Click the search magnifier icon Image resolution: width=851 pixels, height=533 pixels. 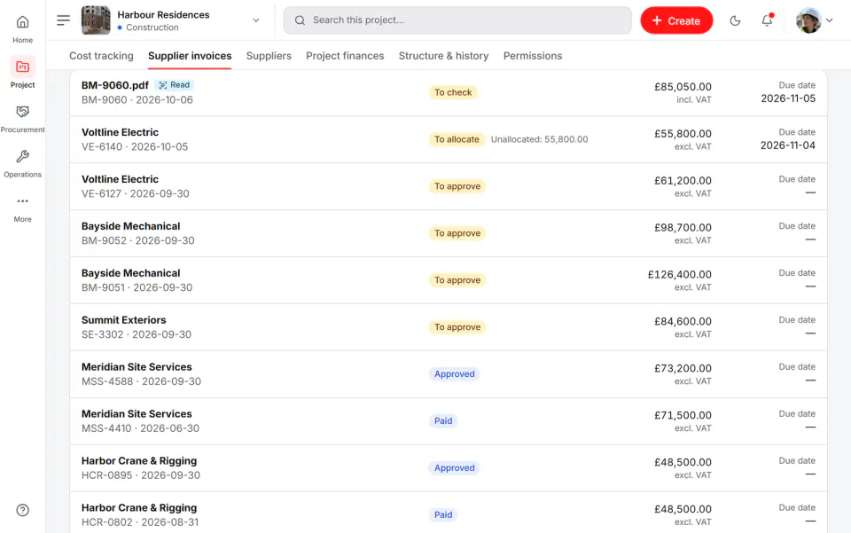(300, 20)
